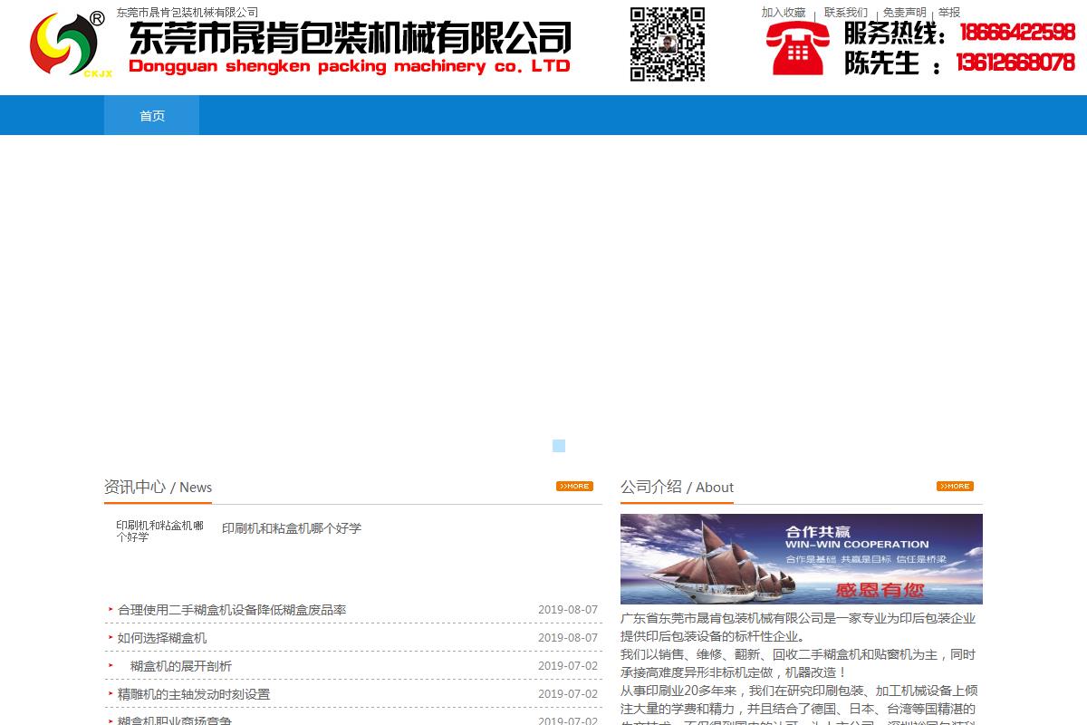Click the phone number 13612668078

point(1016,63)
